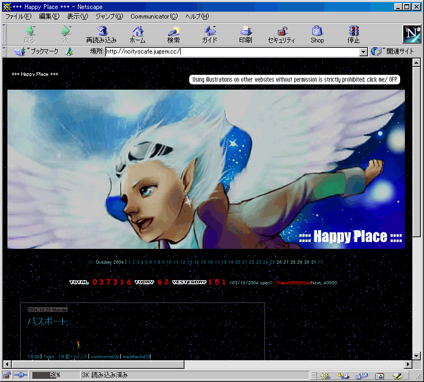The height and width of the screenshot is (382, 424).
Task: Print the page with 印刷
Action: pos(245,34)
